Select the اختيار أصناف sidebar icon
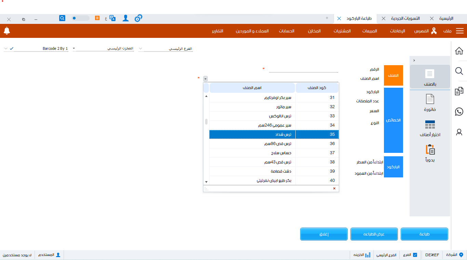Viewport: 467px width, 260px height. [429, 126]
